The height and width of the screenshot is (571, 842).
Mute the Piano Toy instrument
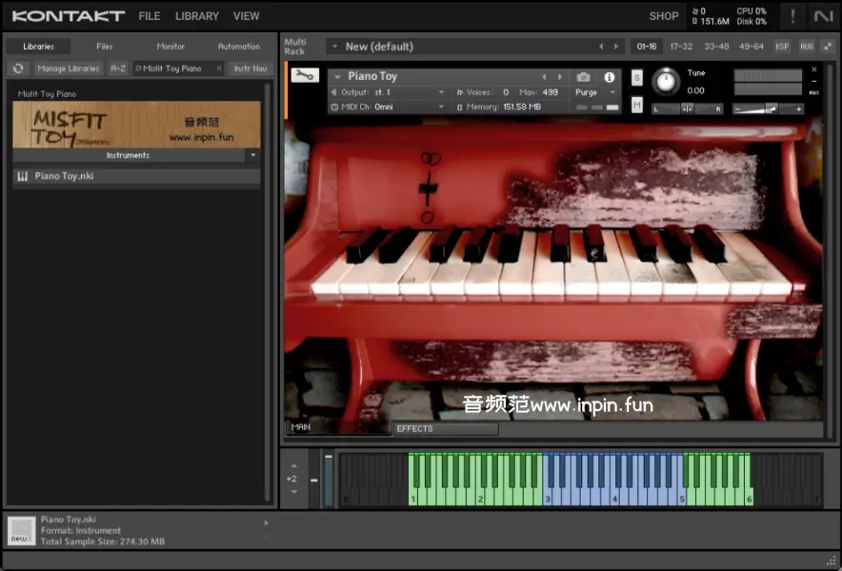point(637,105)
